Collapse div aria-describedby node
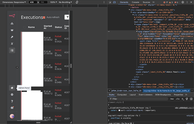This screenshot has height=124, width=194. coord(131,12)
